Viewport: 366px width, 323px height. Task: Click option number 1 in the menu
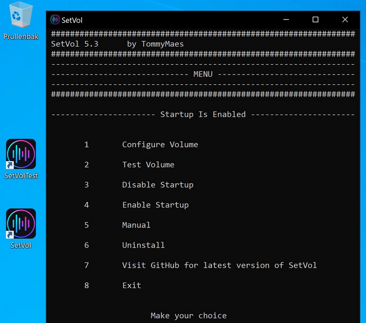87,144
